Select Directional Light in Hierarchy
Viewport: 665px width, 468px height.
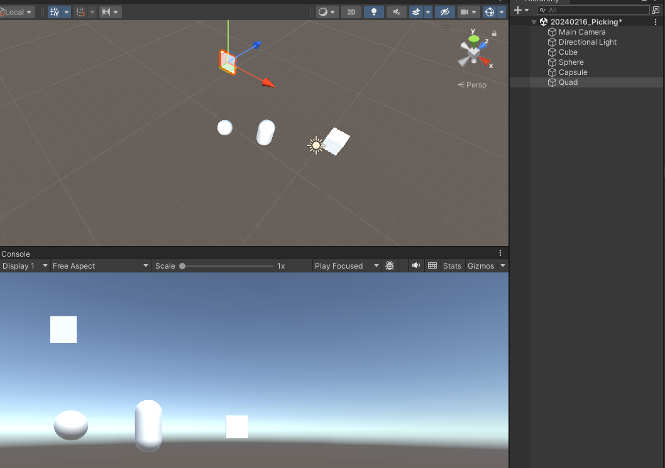pyautogui.click(x=588, y=42)
